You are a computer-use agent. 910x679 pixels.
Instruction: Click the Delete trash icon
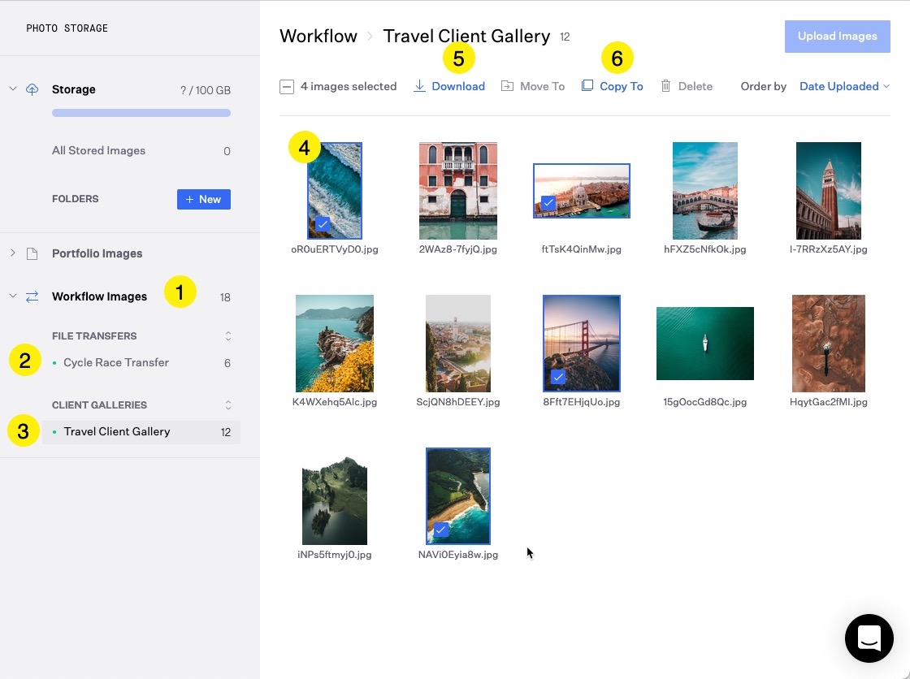665,86
